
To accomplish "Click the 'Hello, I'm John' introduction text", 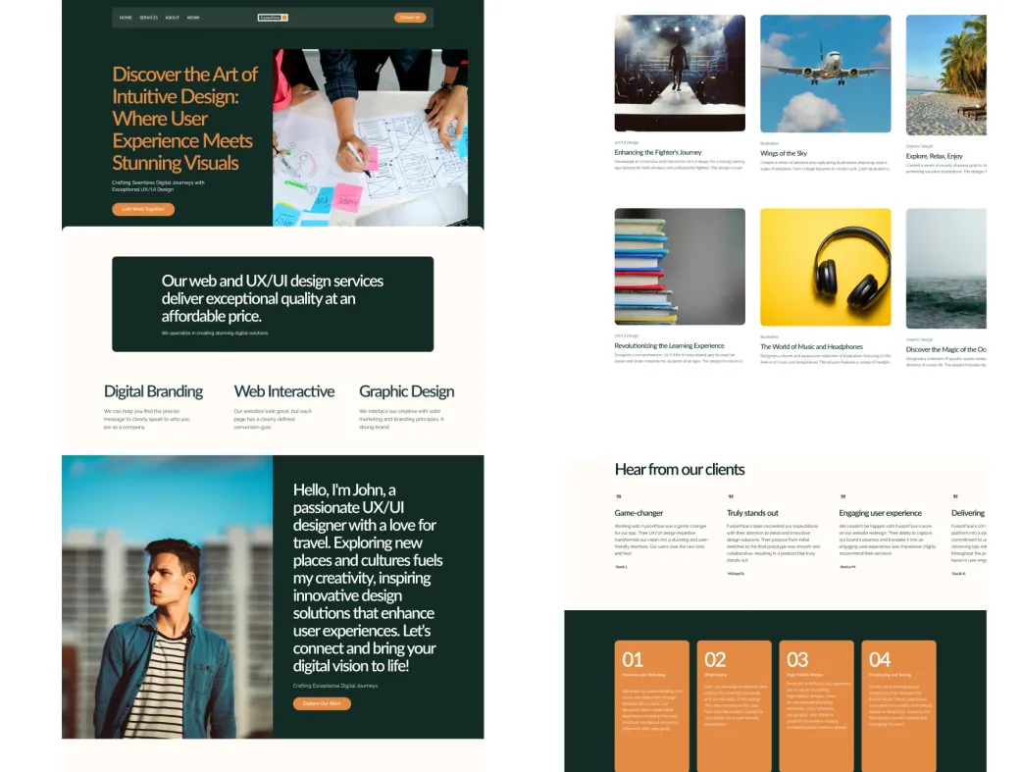I will [368, 578].
